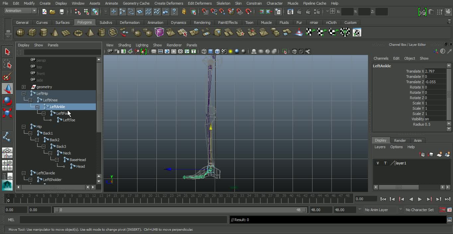
Task: Switch to the Curves shelf tab
Action: tap(42, 23)
